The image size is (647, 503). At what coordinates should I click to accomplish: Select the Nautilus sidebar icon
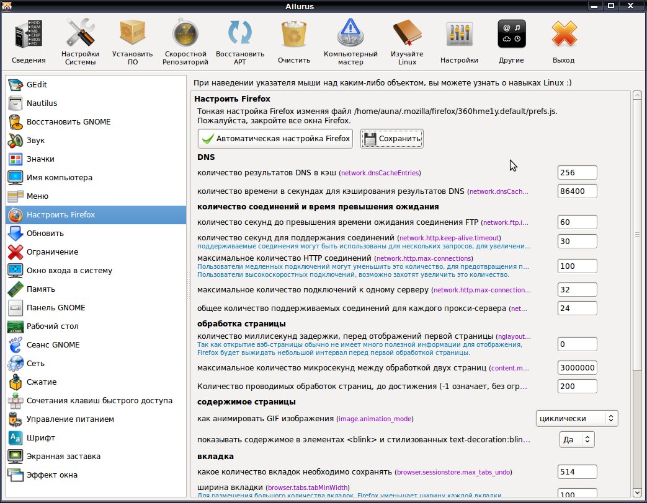[16, 103]
